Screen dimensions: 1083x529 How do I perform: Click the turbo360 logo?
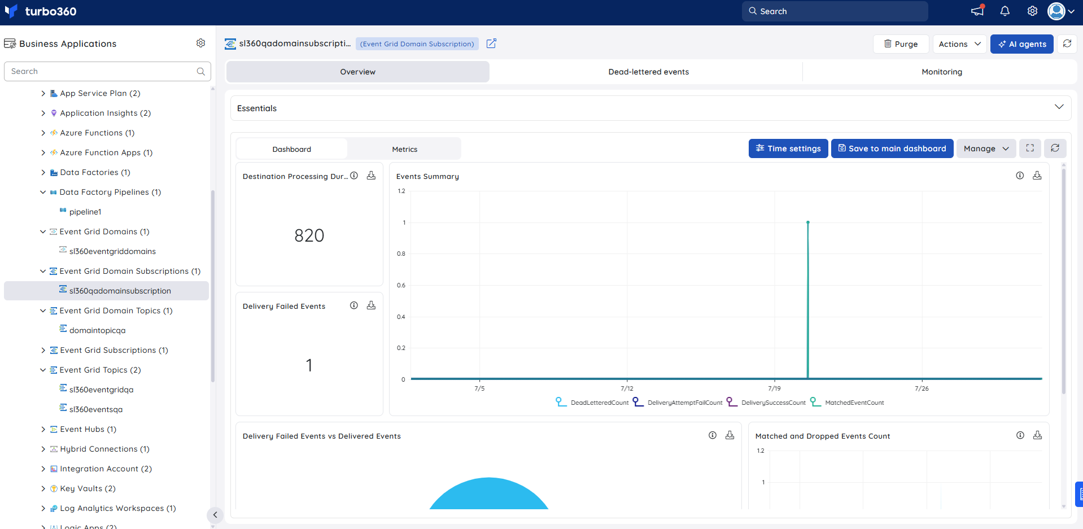coord(40,11)
